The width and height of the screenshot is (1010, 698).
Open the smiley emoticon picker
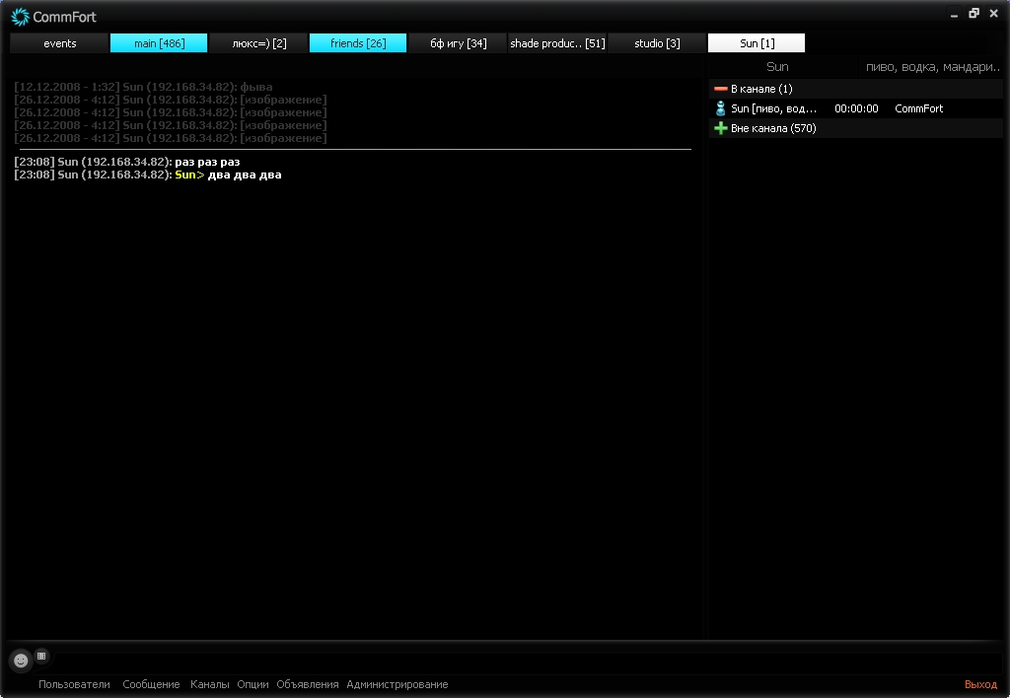tap(21, 661)
